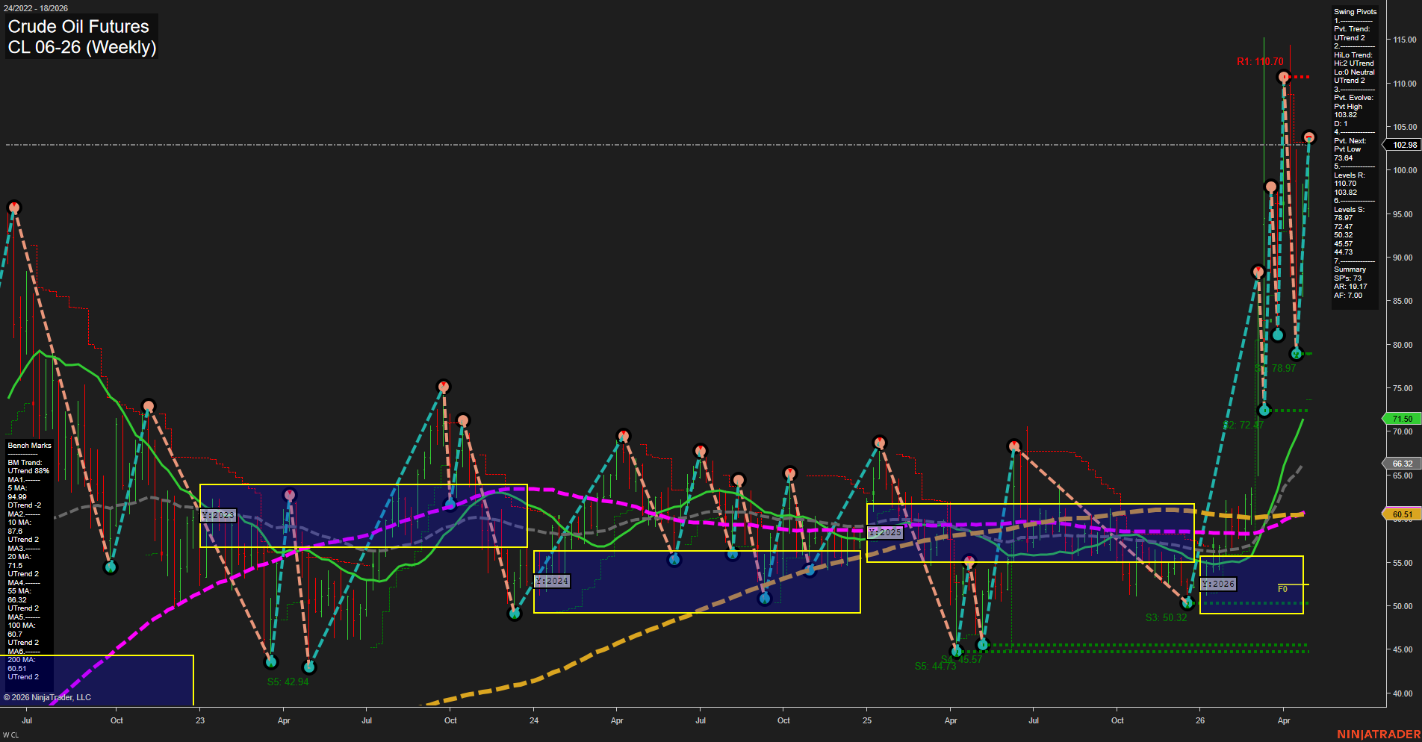Viewport: 1422px width, 742px height.
Task: Toggle the Swing Pivots info panel
Action: (x=1353, y=11)
